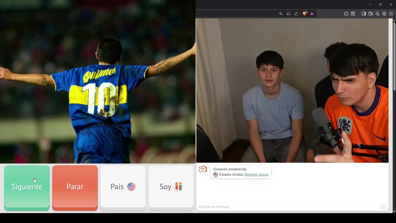This screenshot has height=223, width=396.
Task: Focus the Escribe un mensaje field
Action: click(288, 207)
